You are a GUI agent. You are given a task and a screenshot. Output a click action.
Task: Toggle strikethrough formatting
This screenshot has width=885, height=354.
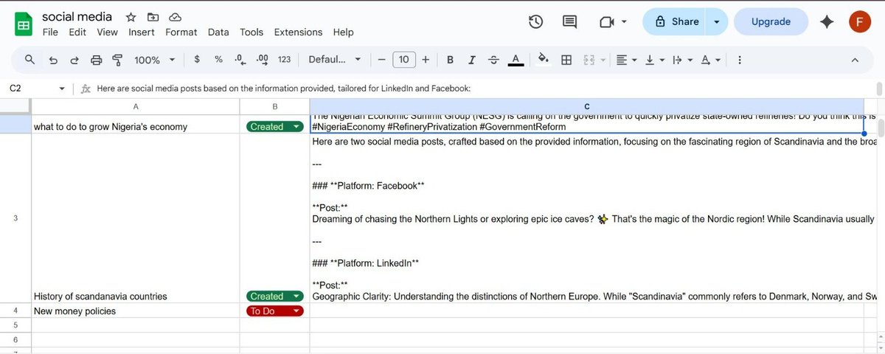pyautogui.click(x=493, y=60)
